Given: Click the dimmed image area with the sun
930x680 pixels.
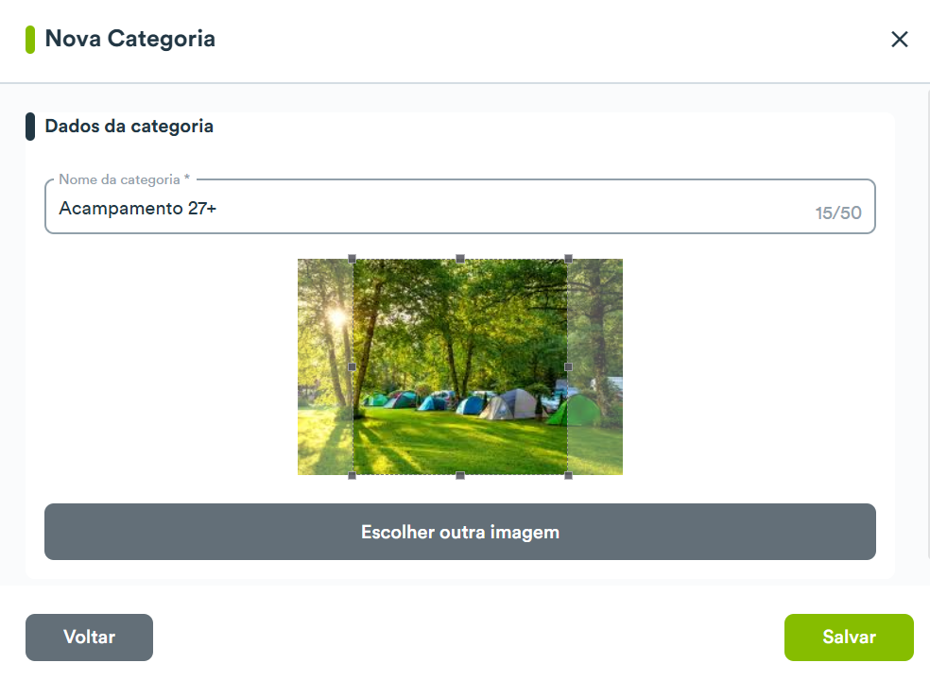Looking at the screenshot, I should click(326, 367).
